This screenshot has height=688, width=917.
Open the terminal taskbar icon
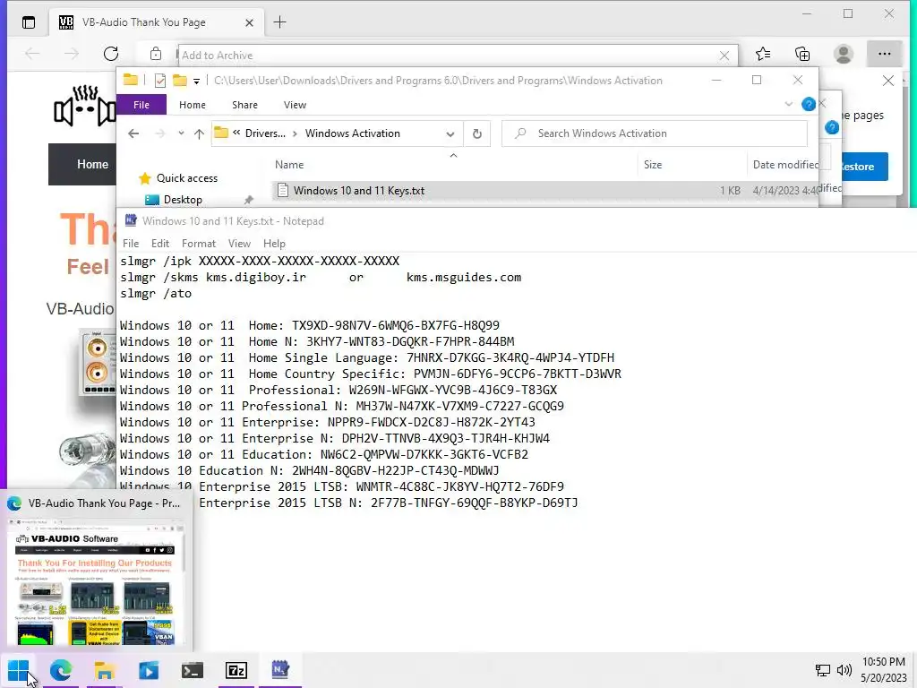point(193,670)
